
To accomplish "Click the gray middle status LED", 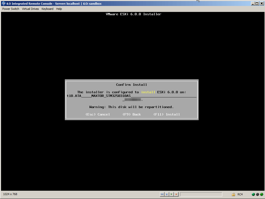I will (257, 194).
